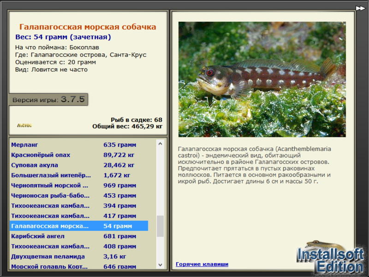Click the orange Галапагосская морская собачка heading
The height and width of the screenshot is (277, 369).
pyautogui.click(x=88, y=27)
